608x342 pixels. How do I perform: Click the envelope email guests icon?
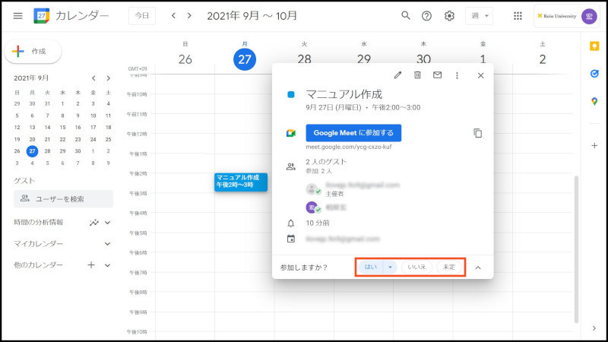tap(437, 75)
